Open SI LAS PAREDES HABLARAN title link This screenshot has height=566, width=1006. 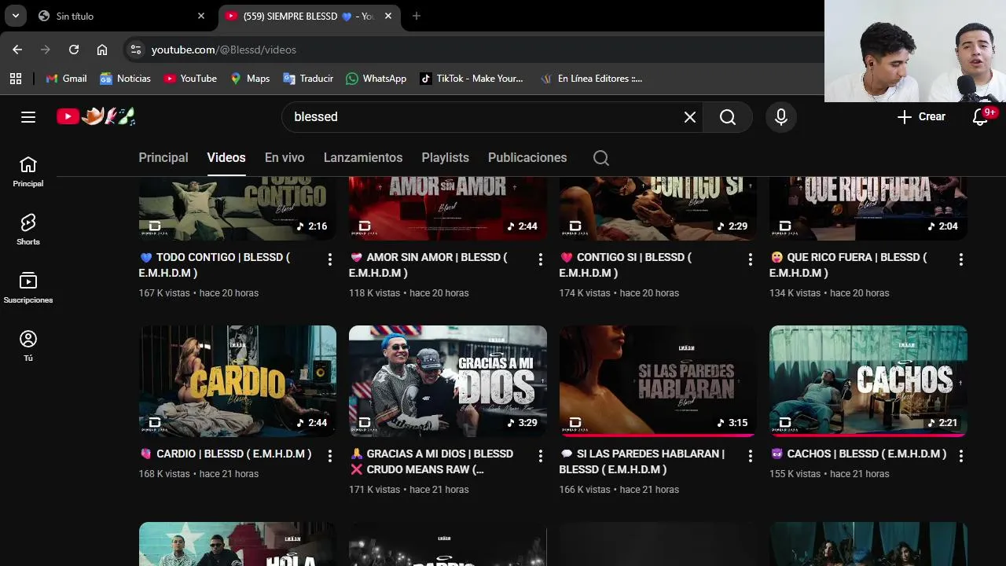[642, 461]
